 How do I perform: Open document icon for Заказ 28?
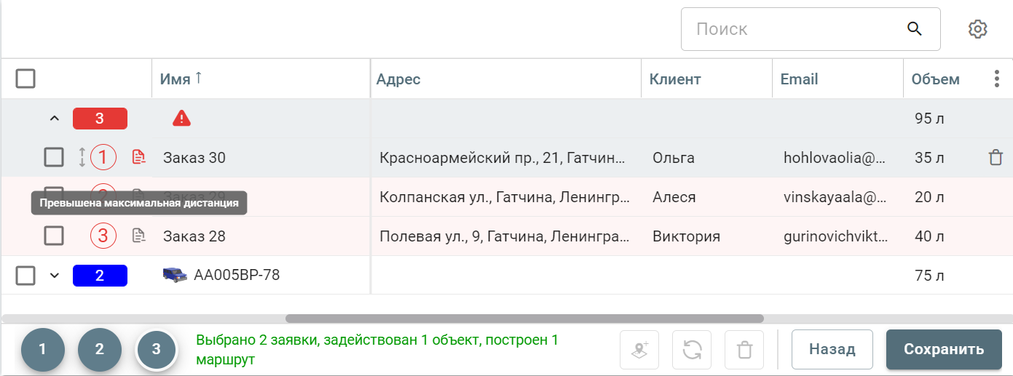(x=138, y=236)
